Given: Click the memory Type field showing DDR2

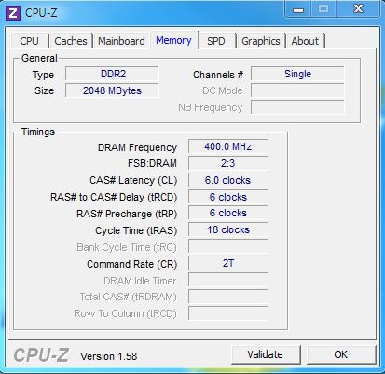Looking at the screenshot, I should click(x=112, y=74).
